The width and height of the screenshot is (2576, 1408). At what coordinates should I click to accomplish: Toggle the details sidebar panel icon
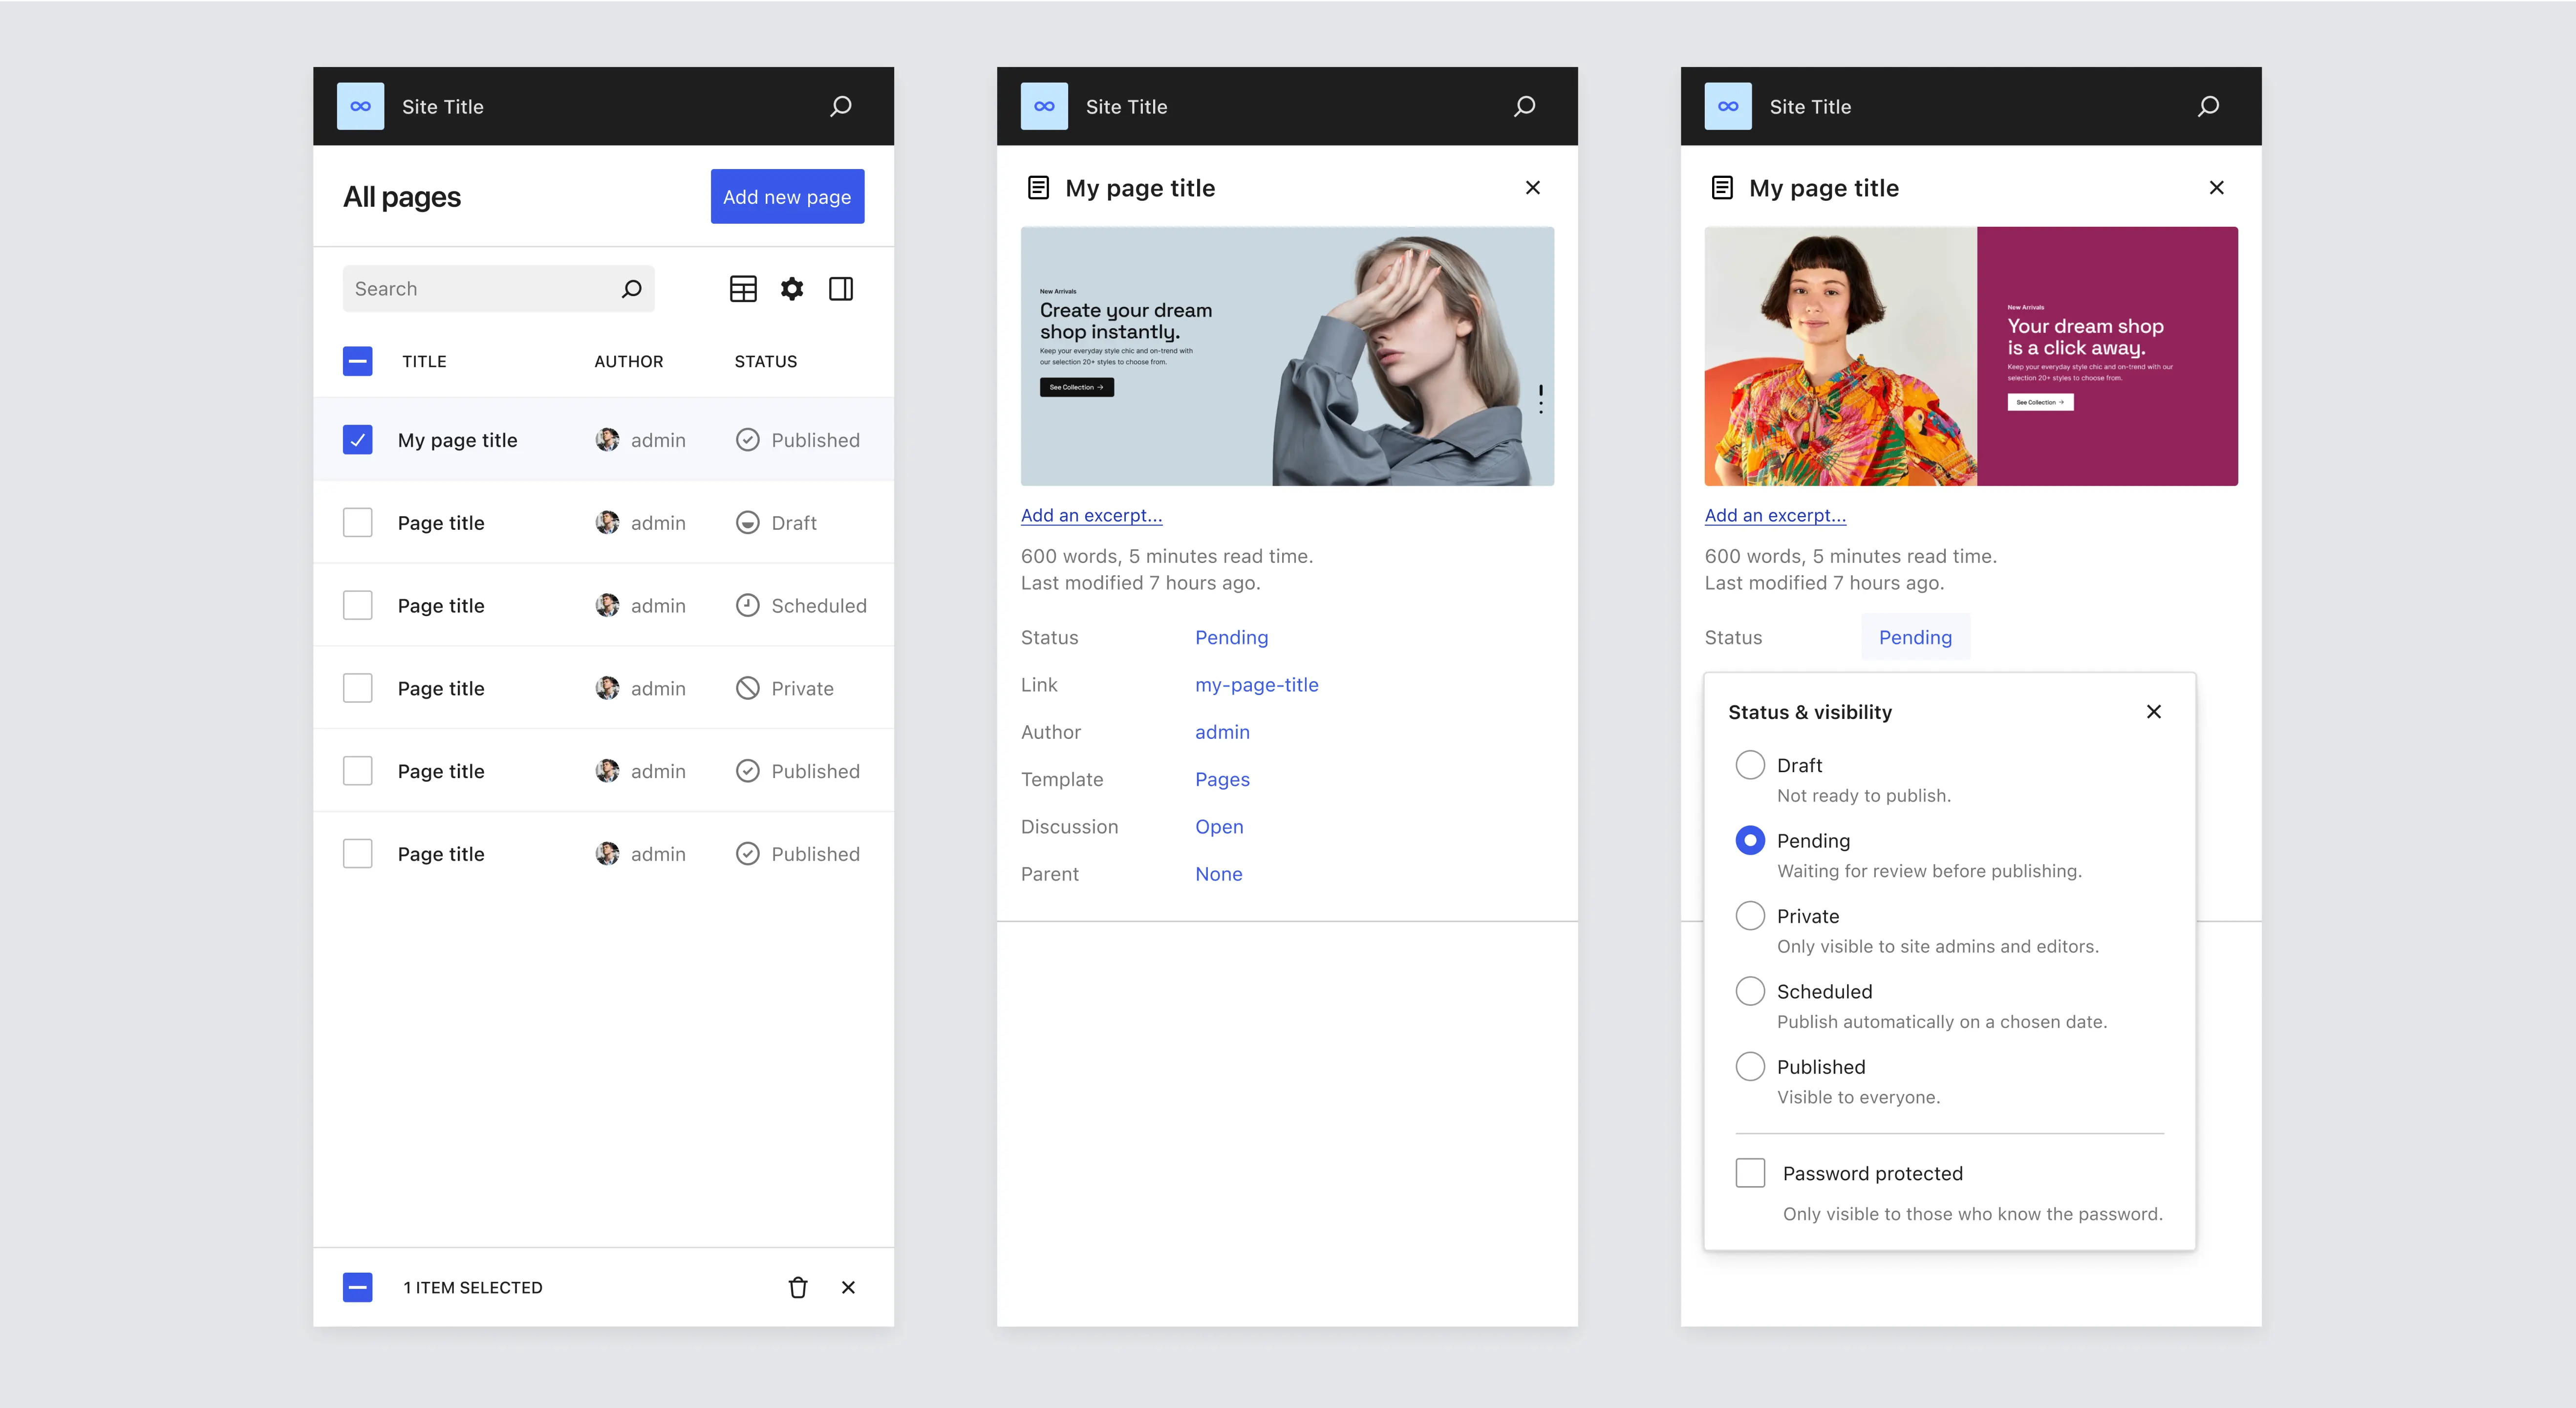coord(841,289)
